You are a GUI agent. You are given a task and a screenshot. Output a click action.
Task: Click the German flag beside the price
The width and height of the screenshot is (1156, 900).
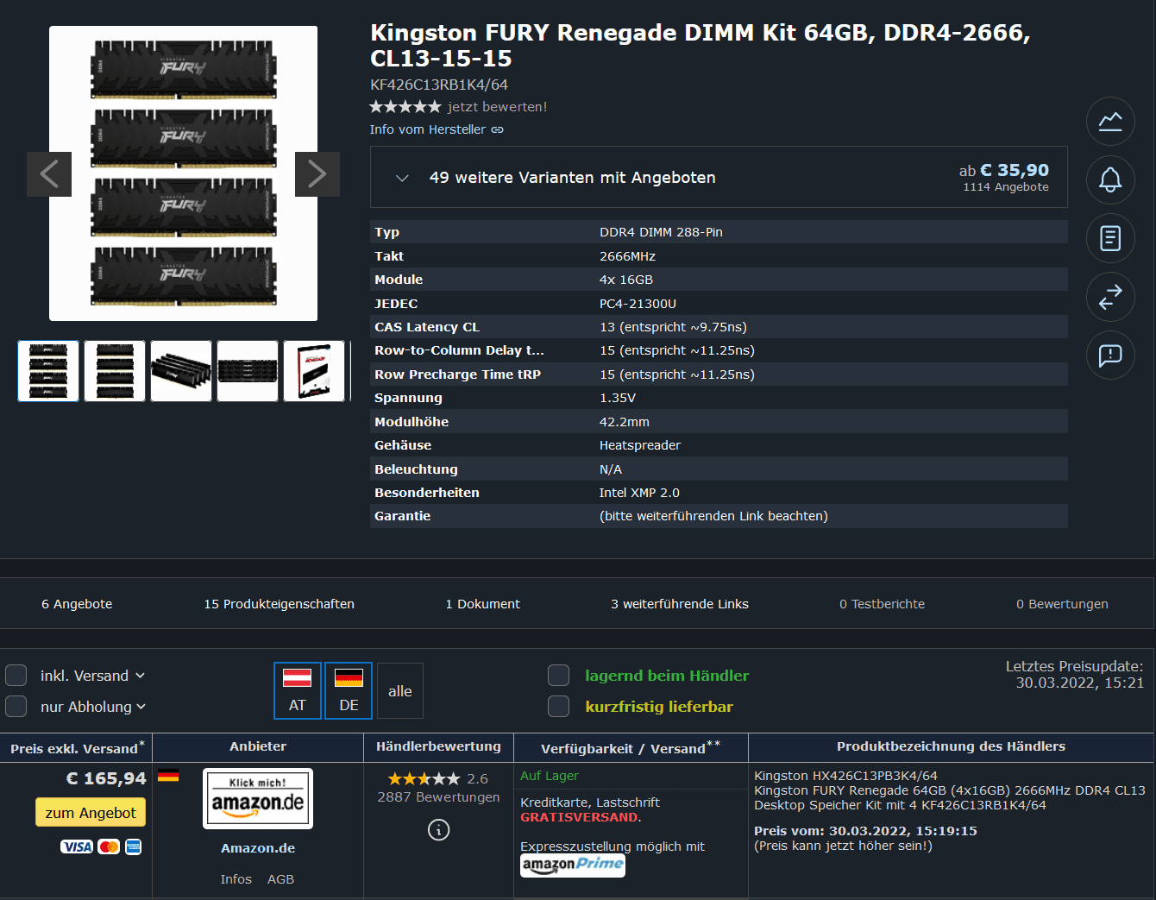pos(168,775)
